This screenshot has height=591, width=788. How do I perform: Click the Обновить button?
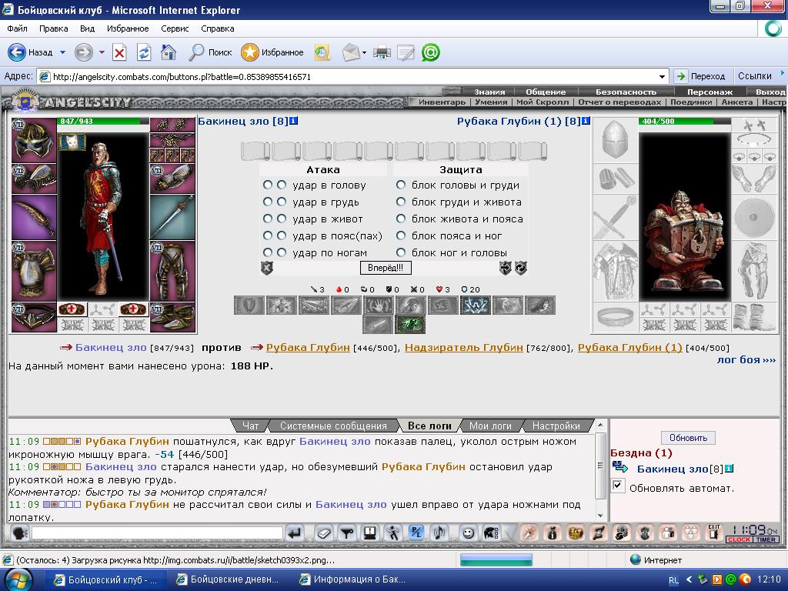688,438
